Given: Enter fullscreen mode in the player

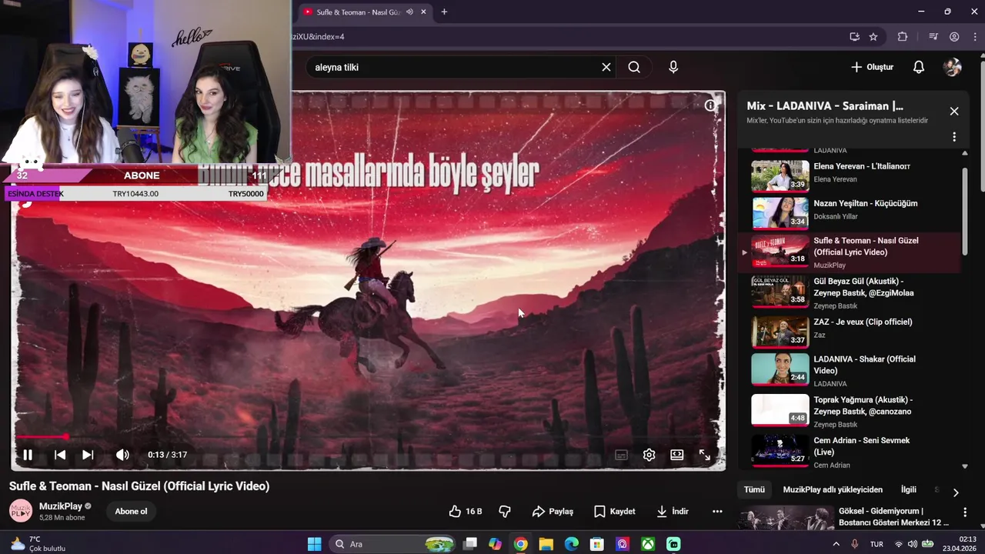Looking at the screenshot, I should 704,455.
